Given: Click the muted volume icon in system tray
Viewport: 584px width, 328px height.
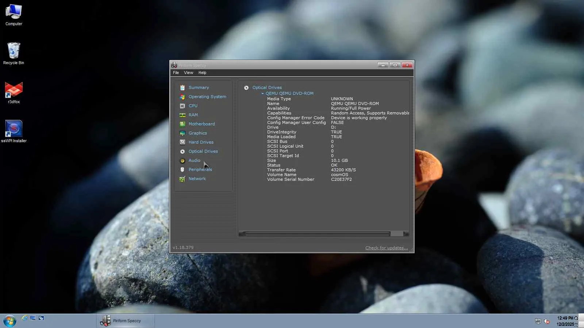Looking at the screenshot, I should coord(547,321).
